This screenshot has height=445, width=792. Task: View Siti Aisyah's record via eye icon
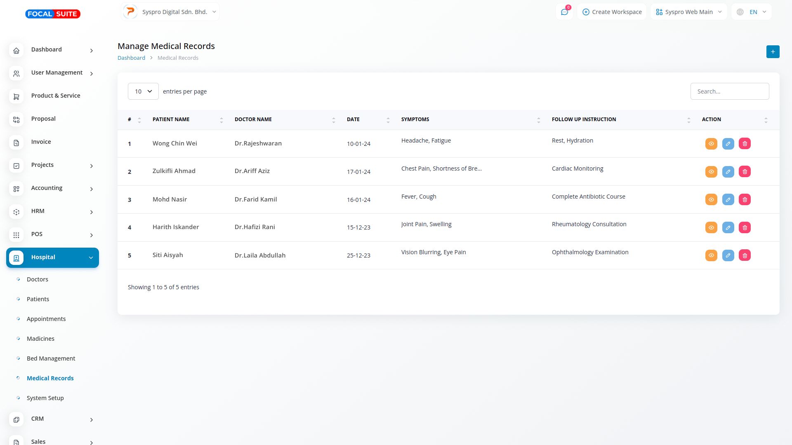click(711, 255)
